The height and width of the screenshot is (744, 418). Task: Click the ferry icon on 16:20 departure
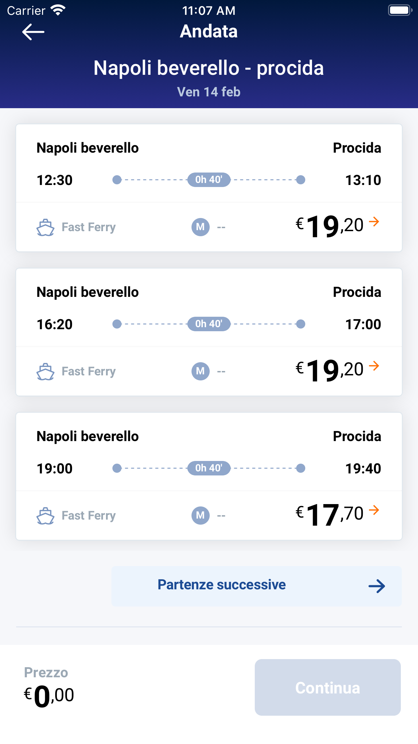(x=45, y=372)
